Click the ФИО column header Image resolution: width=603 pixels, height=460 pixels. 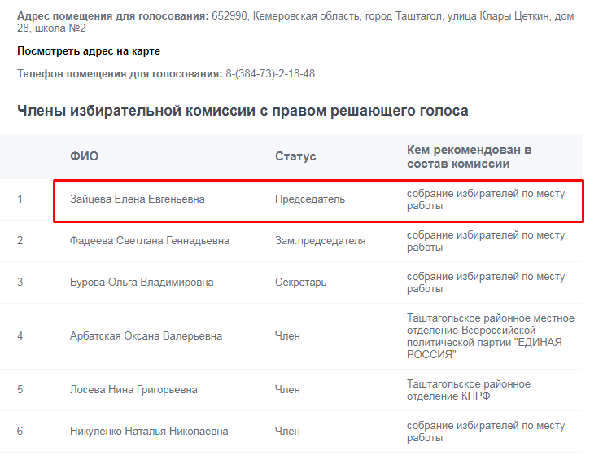(x=84, y=156)
